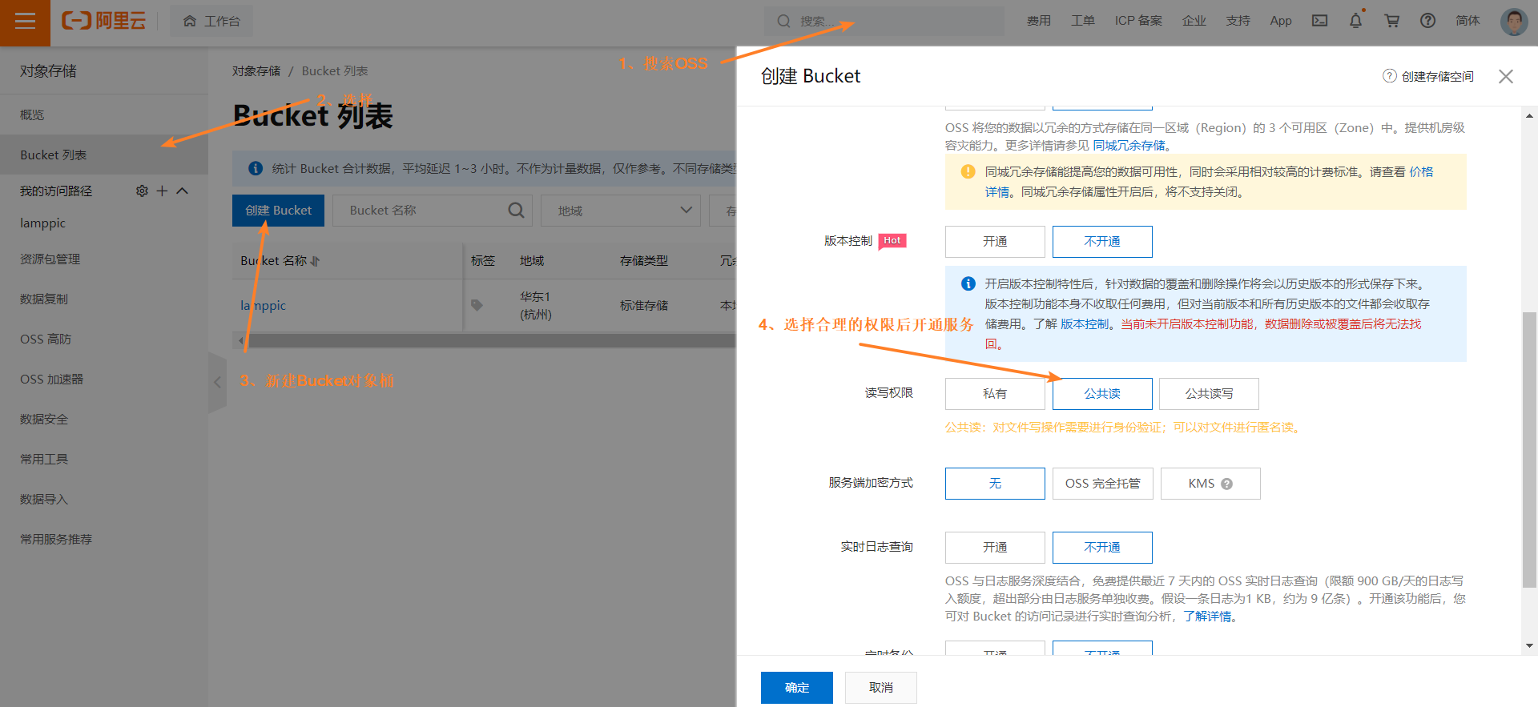Collapse the sidebar with the chevron handle
Screen dimensions: 1538x707
click(x=217, y=383)
